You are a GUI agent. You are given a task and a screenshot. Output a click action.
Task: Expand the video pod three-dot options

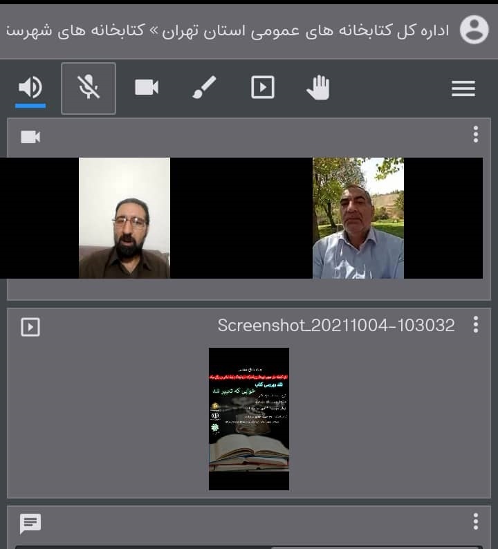click(x=475, y=134)
